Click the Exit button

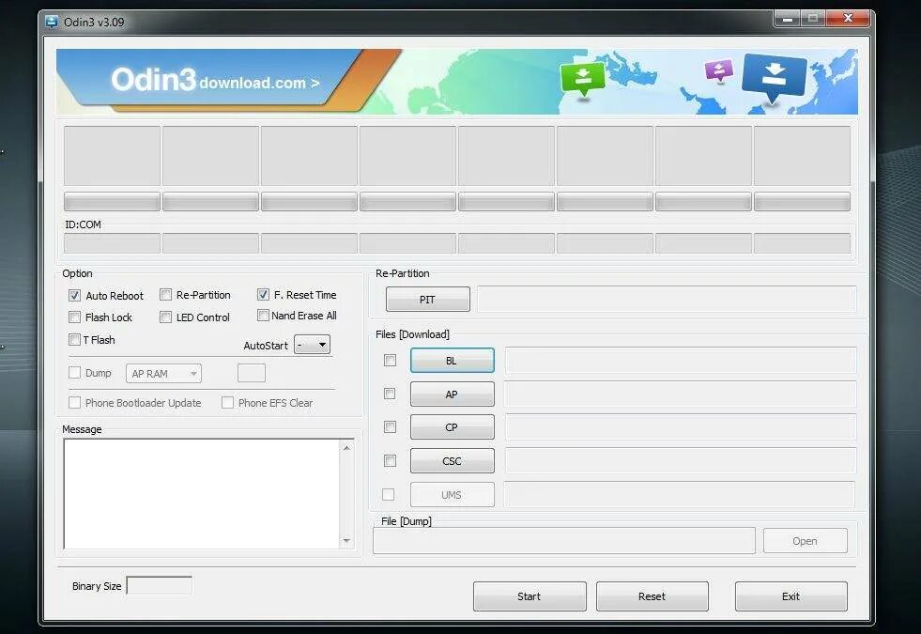click(x=791, y=596)
